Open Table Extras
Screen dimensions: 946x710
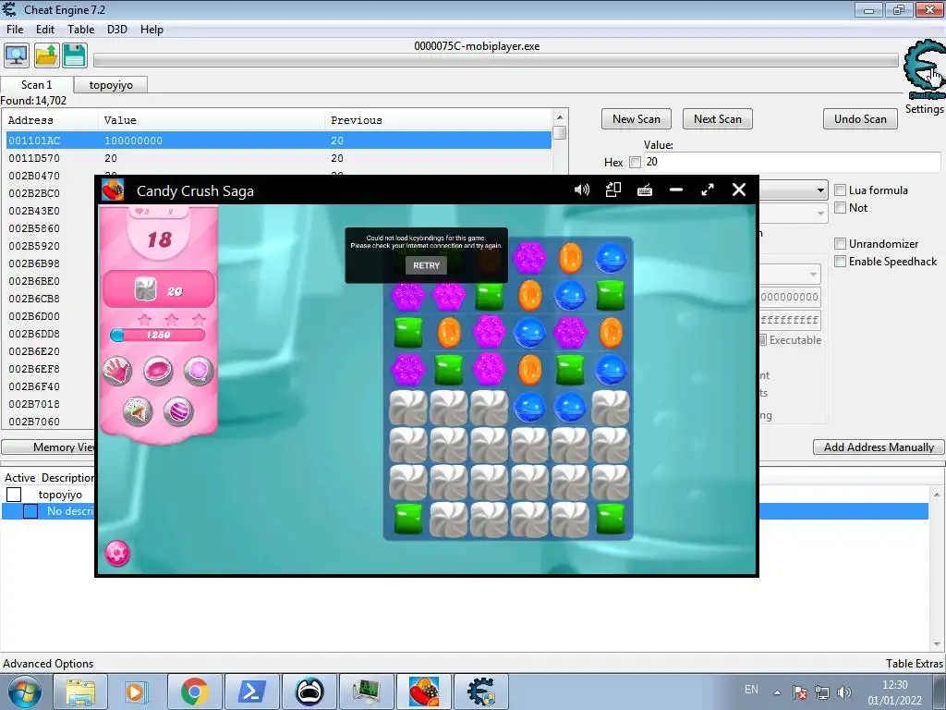click(914, 664)
